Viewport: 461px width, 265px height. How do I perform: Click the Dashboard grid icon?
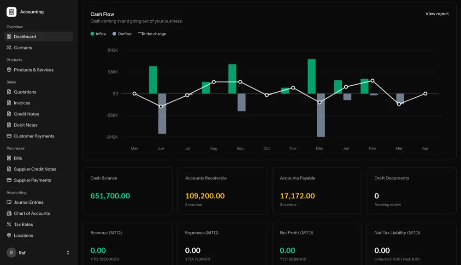9,37
